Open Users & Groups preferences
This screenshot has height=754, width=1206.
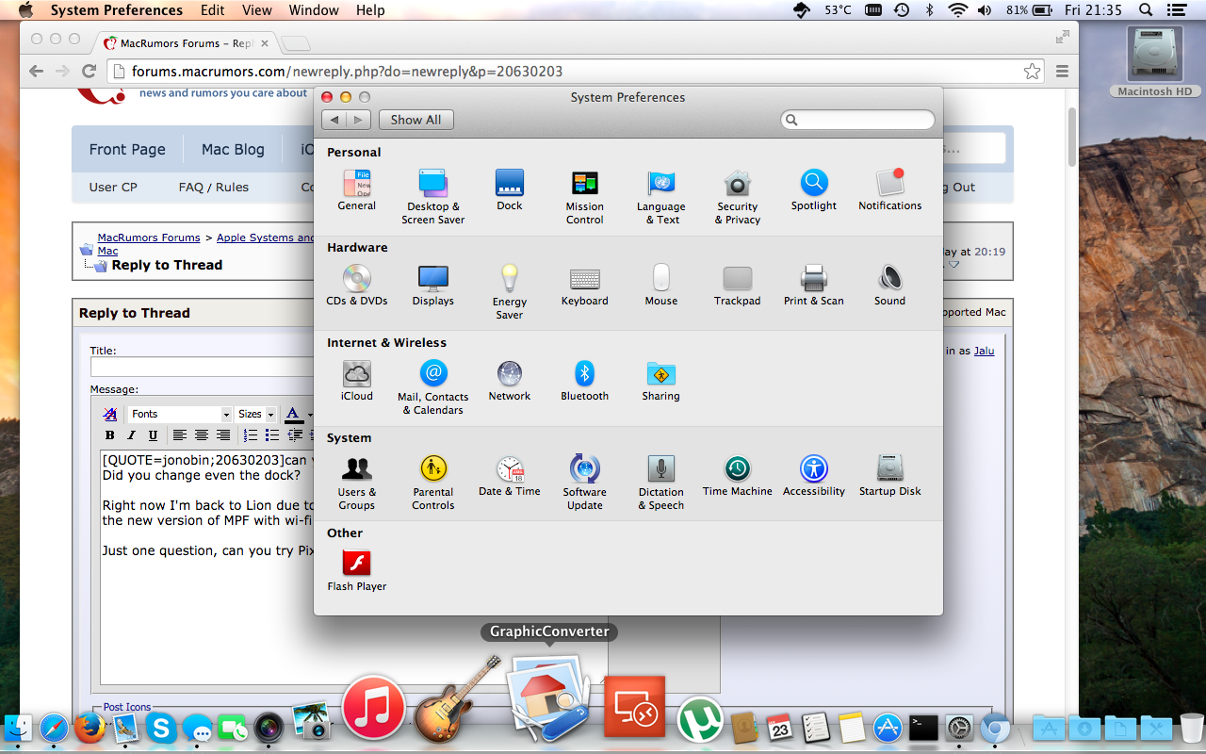coord(356,483)
